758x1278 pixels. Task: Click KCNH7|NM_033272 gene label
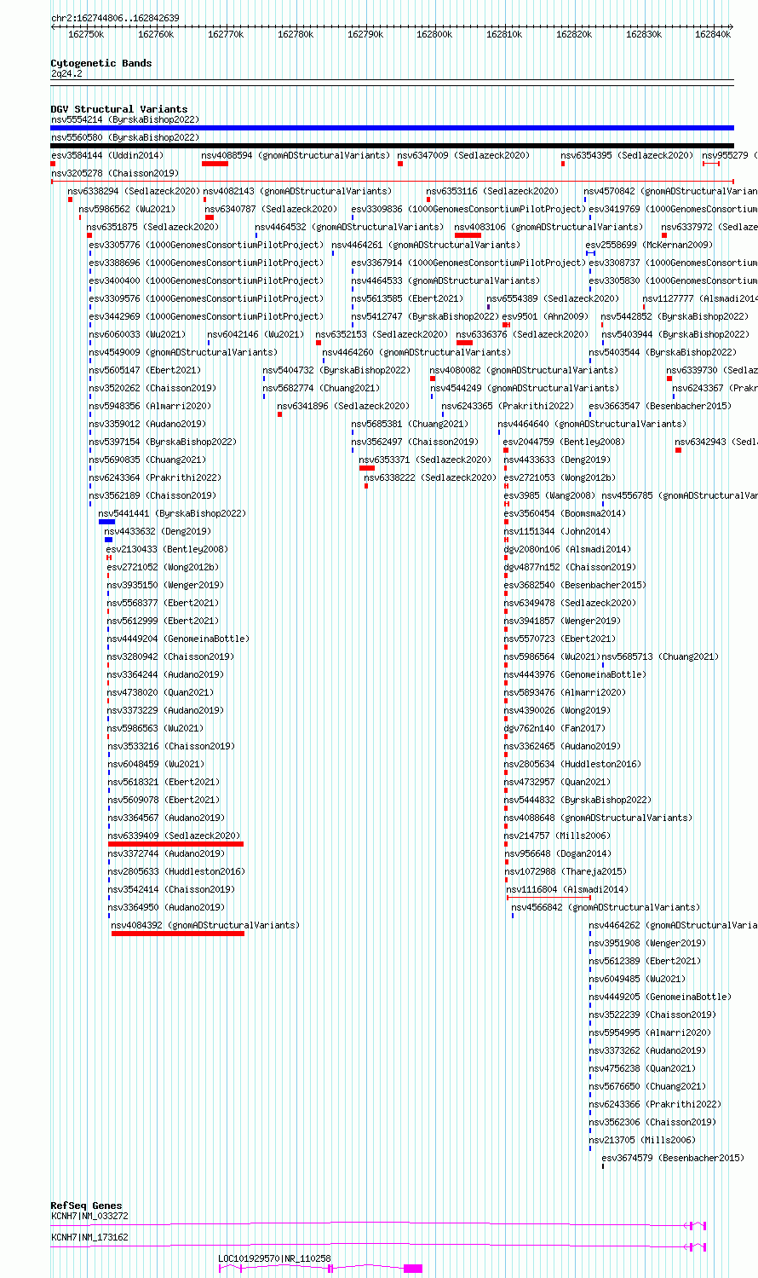89,1216
